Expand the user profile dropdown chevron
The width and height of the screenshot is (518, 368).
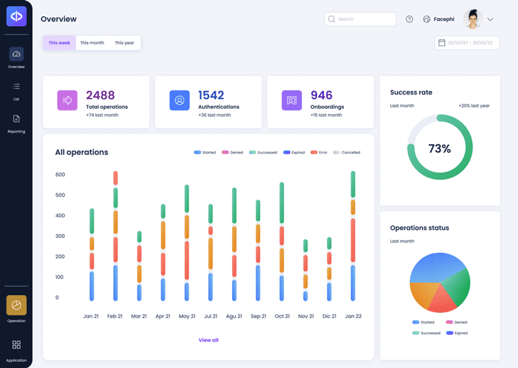point(490,19)
